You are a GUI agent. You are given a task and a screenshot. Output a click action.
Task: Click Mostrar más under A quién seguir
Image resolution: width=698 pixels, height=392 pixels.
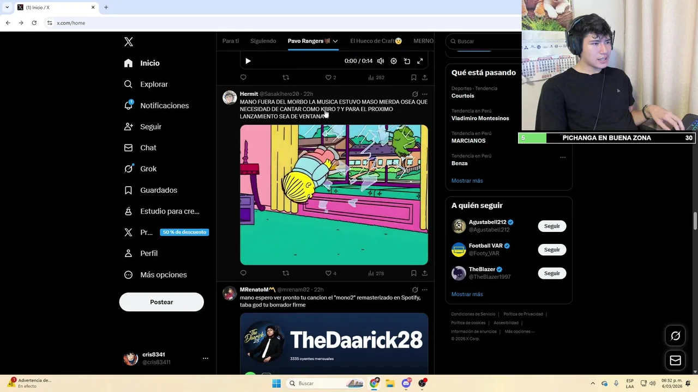[467, 294]
